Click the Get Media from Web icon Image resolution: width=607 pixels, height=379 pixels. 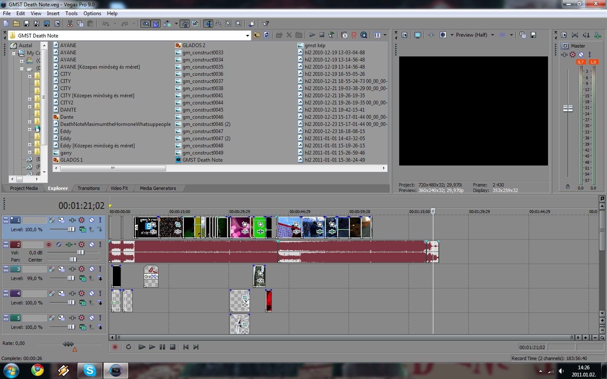tap(364, 35)
